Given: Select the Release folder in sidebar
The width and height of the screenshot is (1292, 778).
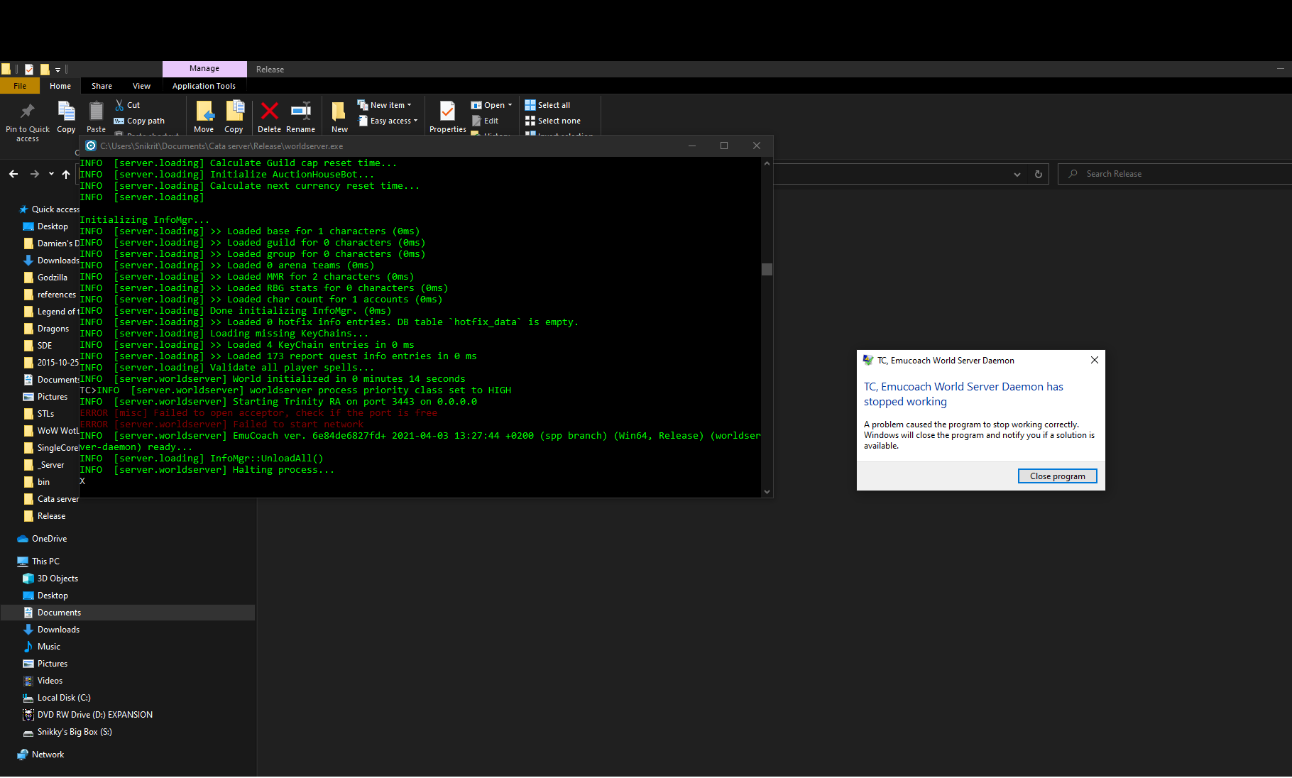Looking at the screenshot, I should coord(45,516).
